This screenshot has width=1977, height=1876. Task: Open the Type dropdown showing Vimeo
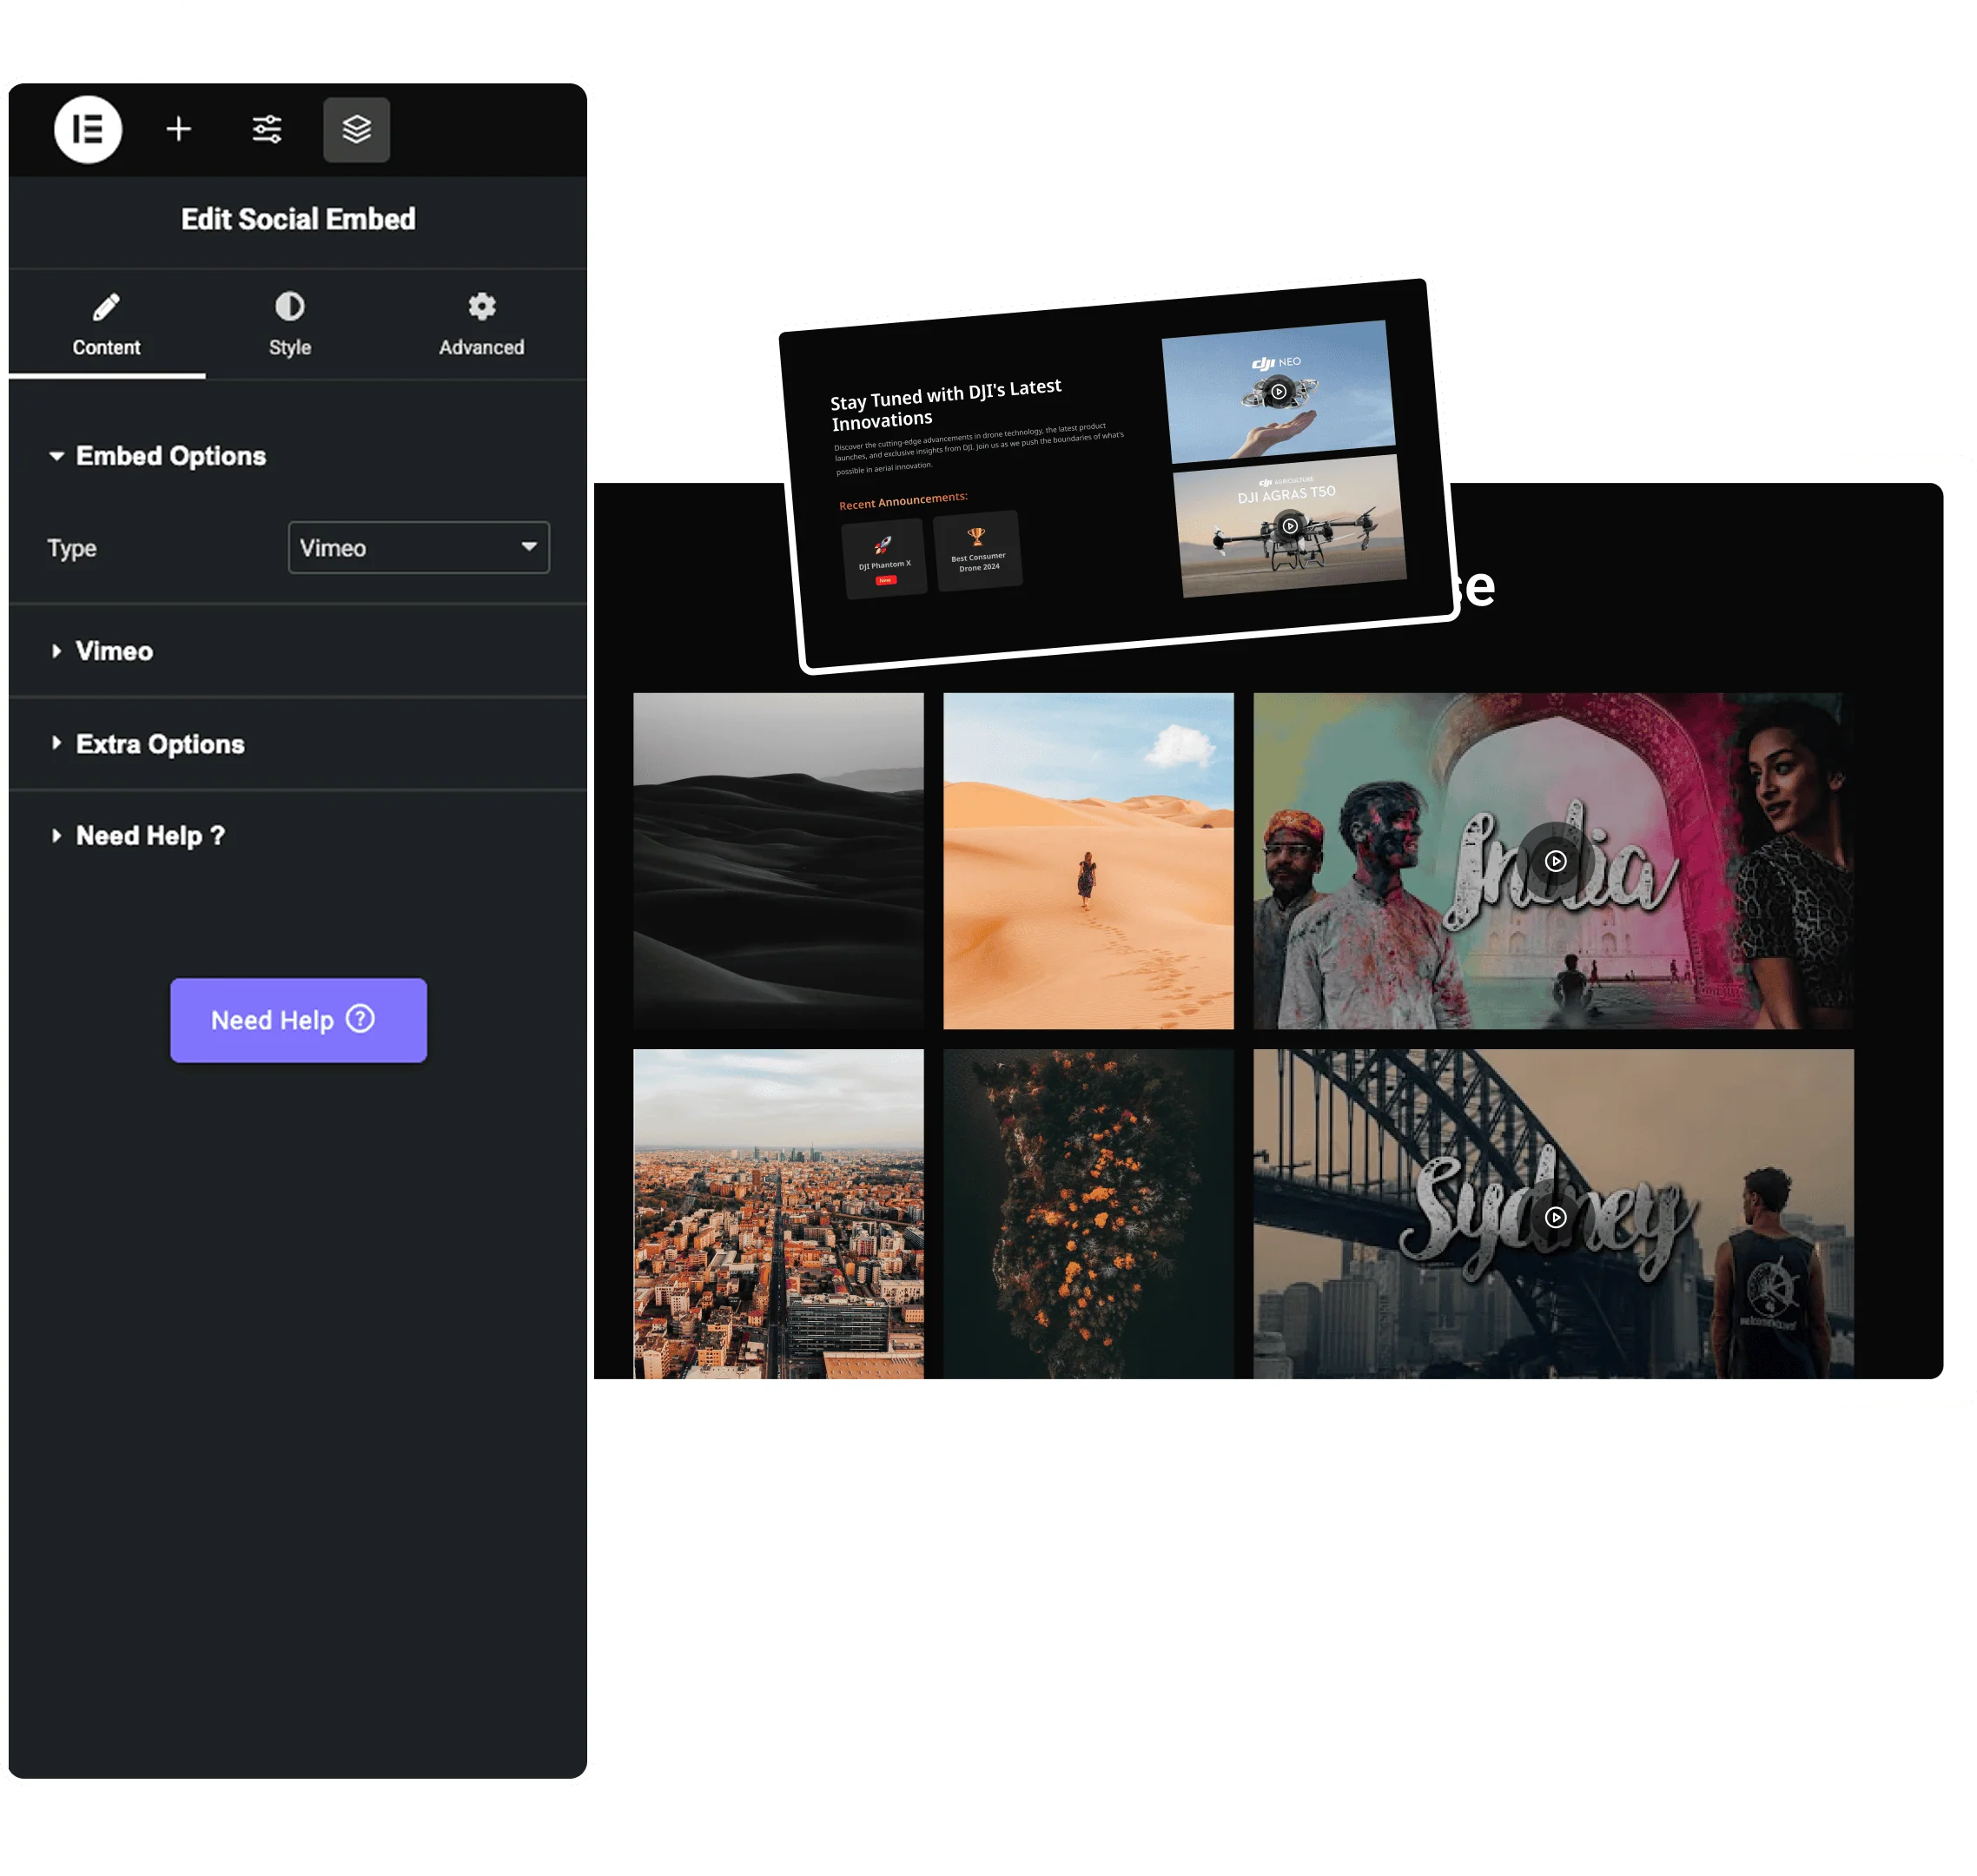pos(418,548)
